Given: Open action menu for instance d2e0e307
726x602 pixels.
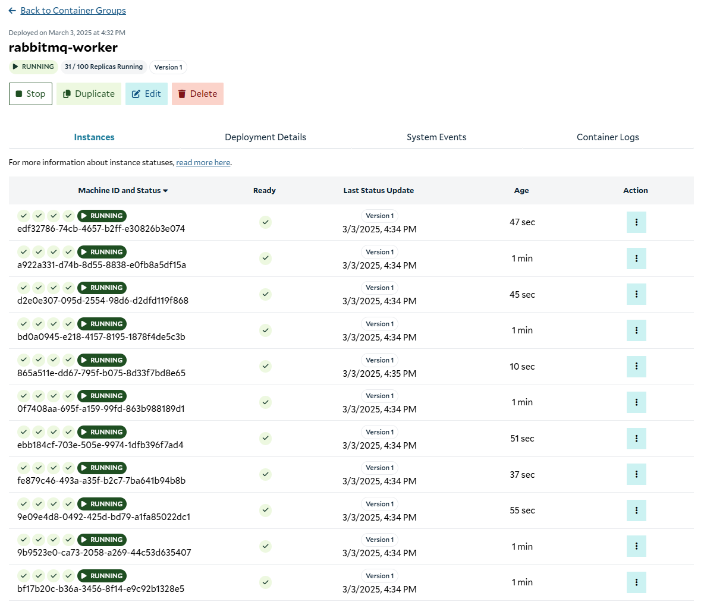Looking at the screenshot, I should (636, 294).
